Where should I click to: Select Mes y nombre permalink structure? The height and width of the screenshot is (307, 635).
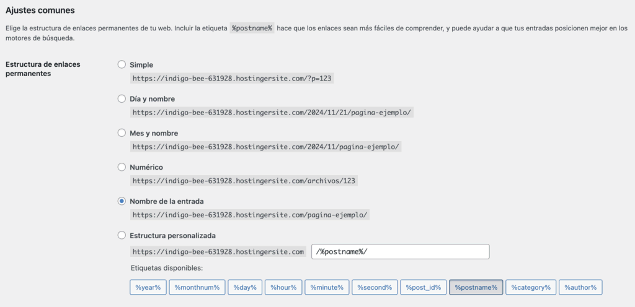pos(122,133)
